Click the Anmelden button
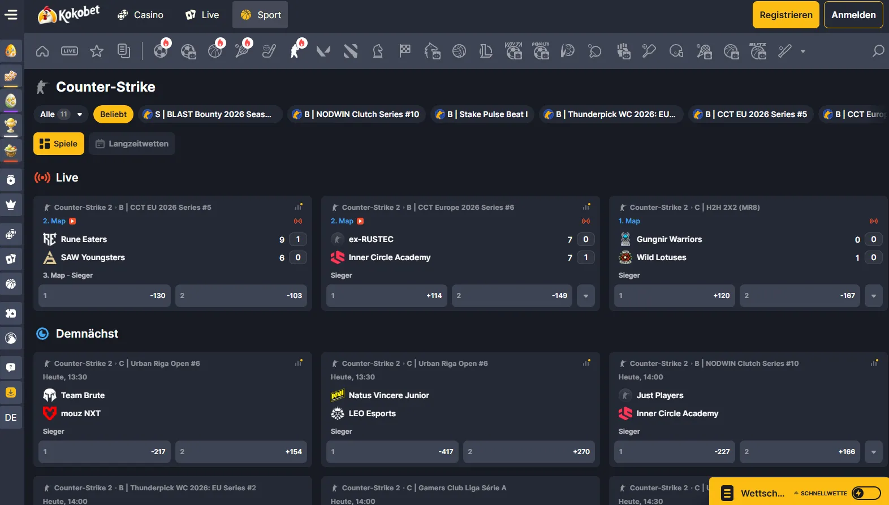Viewport: 889px width, 505px height. click(x=853, y=15)
